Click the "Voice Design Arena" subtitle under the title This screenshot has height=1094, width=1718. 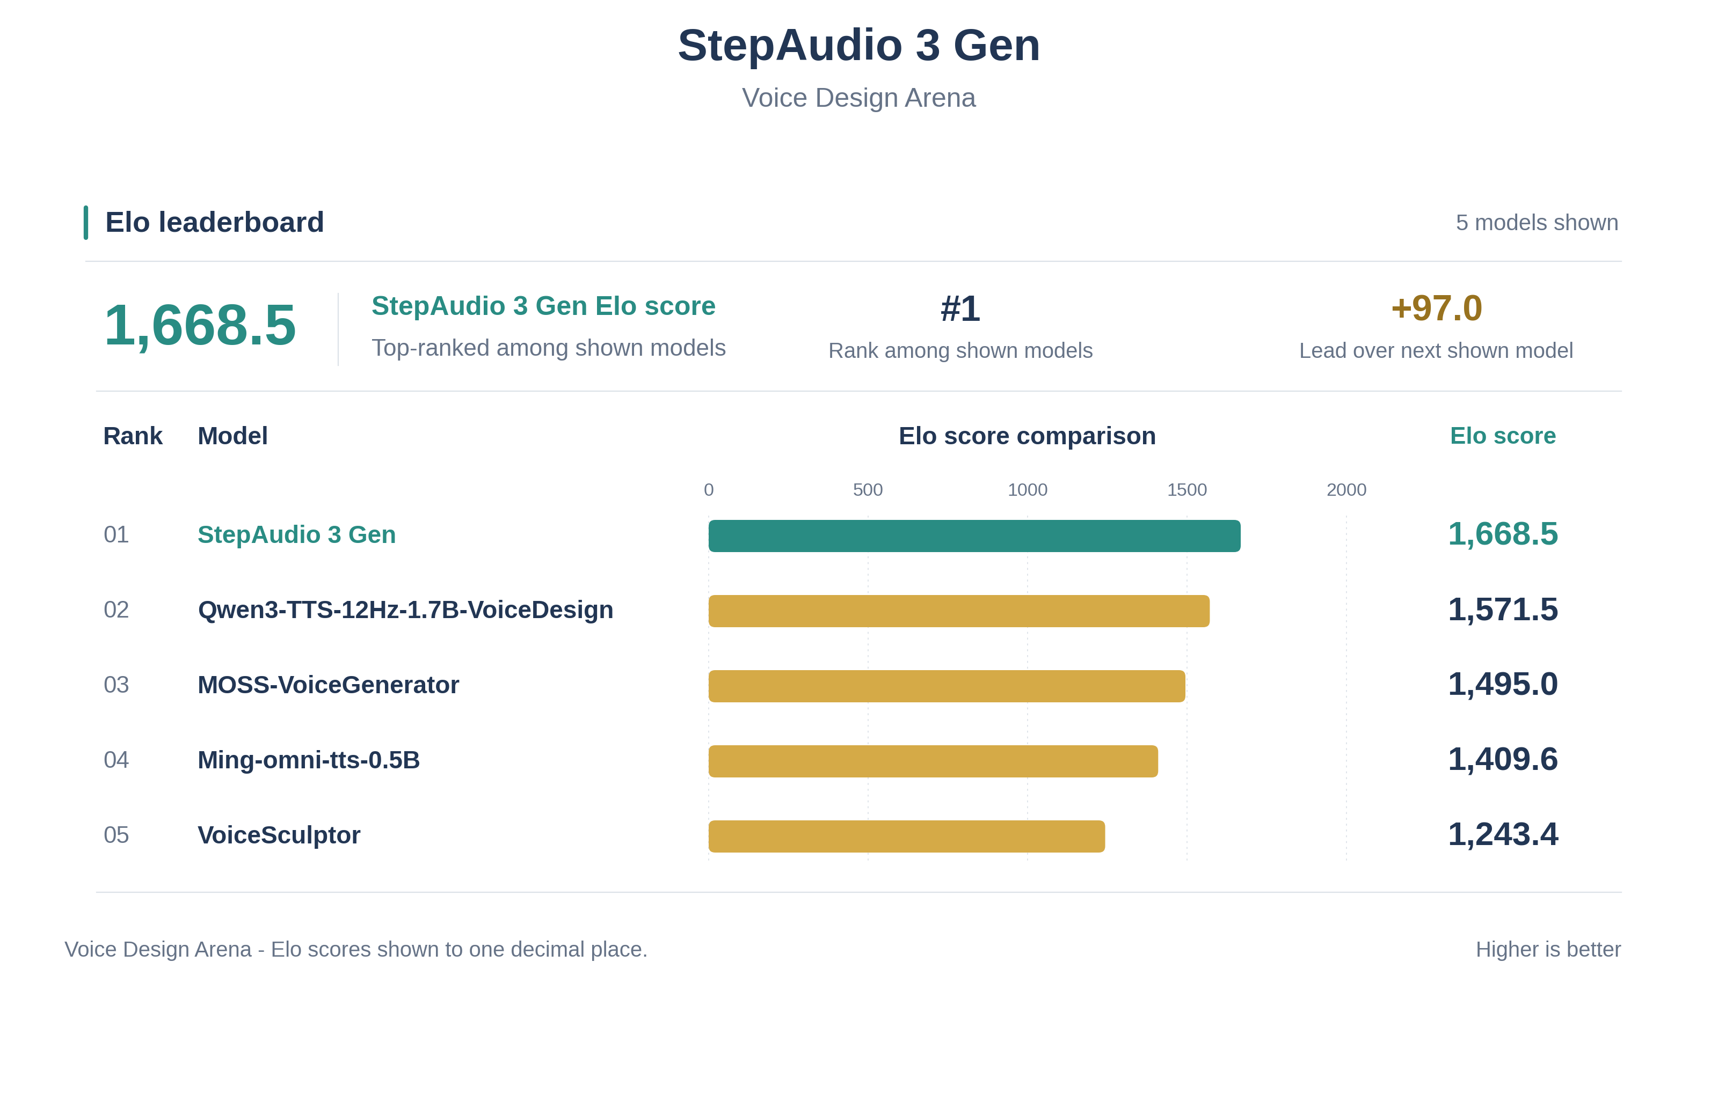pyautogui.click(x=859, y=98)
